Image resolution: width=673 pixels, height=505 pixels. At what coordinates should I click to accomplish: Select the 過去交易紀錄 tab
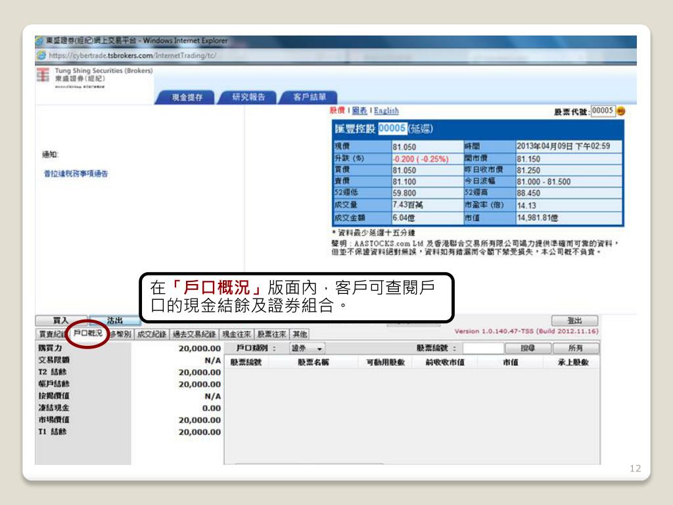point(194,334)
